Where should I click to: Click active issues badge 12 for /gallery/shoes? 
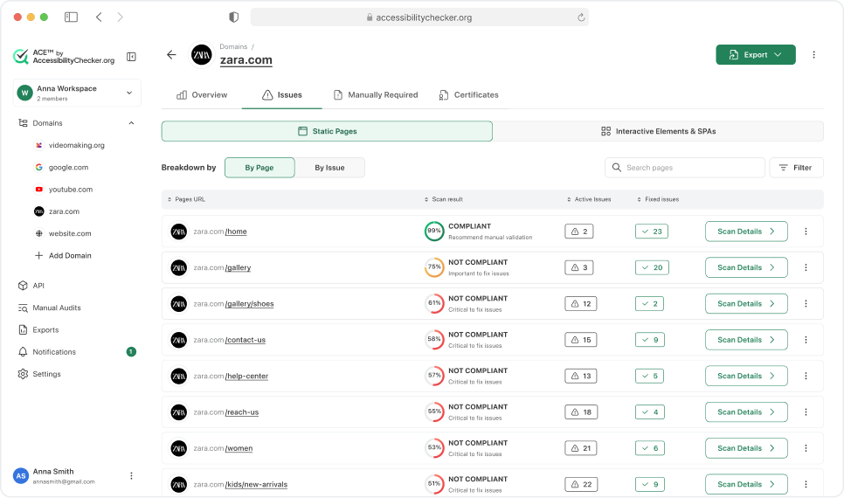click(x=581, y=304)
